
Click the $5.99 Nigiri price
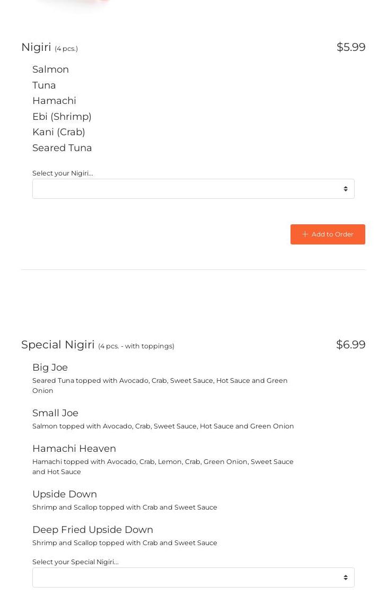(x=350, y=47)
